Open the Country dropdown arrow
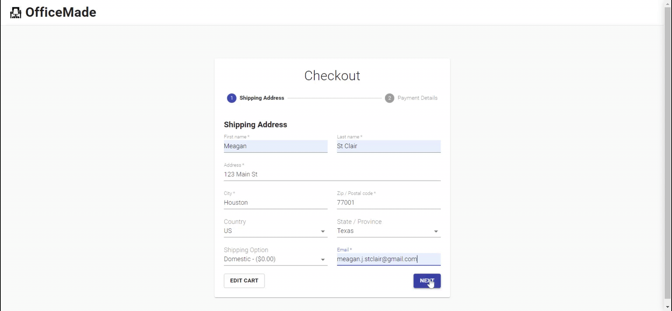The image size is (672, 311). tap(322, 231)
